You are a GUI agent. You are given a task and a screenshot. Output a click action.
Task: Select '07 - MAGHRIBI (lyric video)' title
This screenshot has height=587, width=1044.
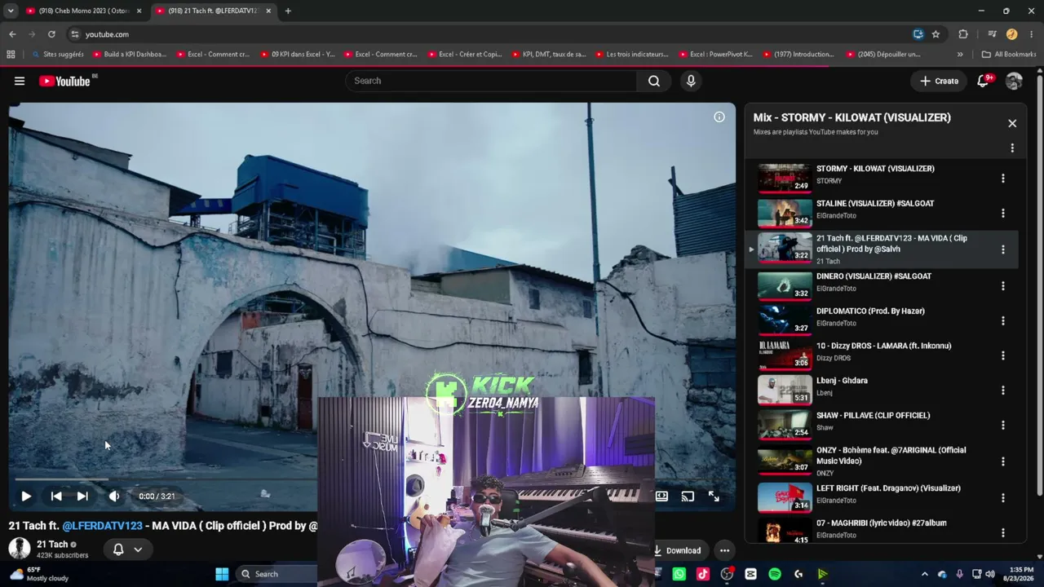tap(881, 523)
